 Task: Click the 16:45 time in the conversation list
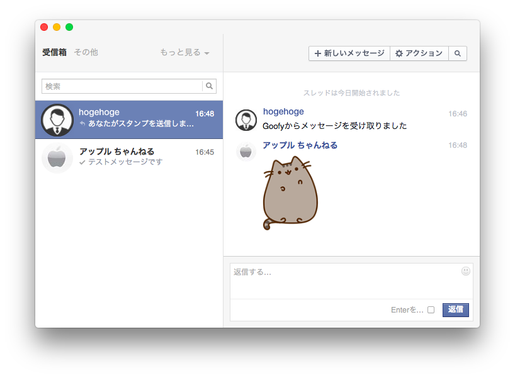click(x=204, y=152)
